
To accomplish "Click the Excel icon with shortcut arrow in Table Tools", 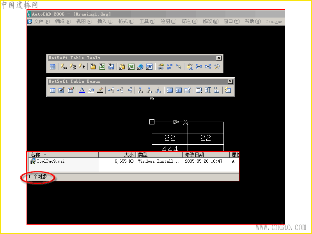I will [x=131, y=67].
